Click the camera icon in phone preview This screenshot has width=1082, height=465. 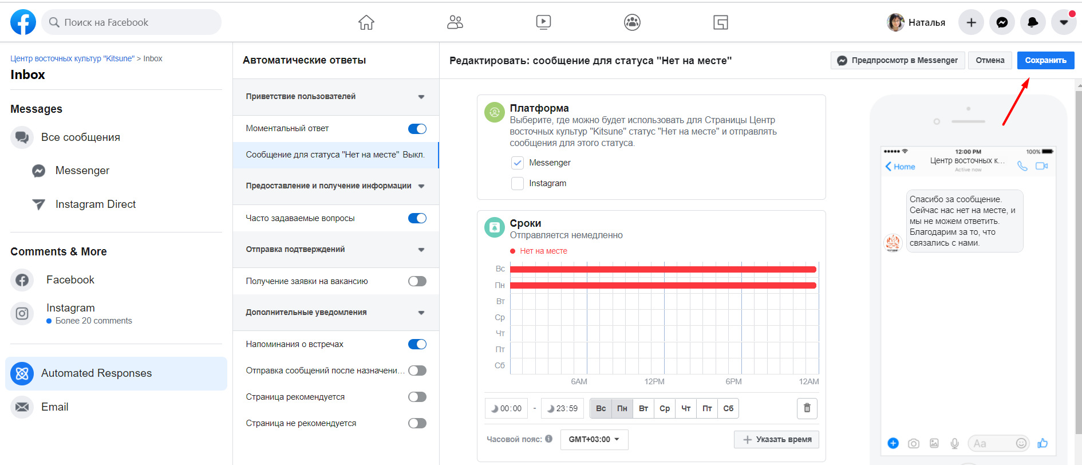(x=914, y=443)
